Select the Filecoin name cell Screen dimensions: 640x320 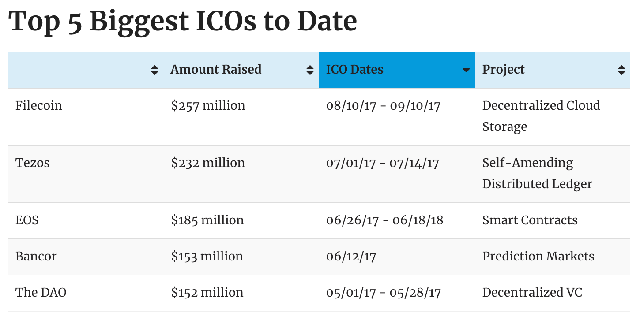click(39, 106)
